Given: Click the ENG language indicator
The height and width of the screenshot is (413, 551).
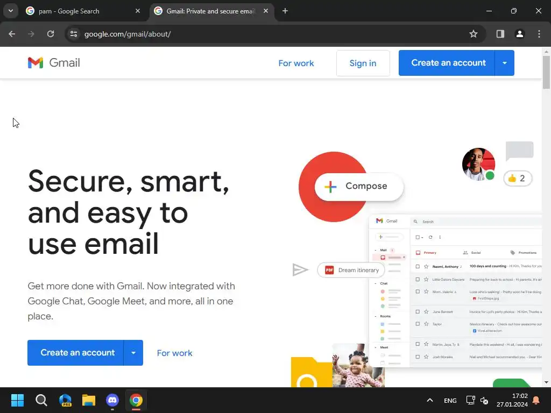Looking at the screenshot, I should 450,401.
